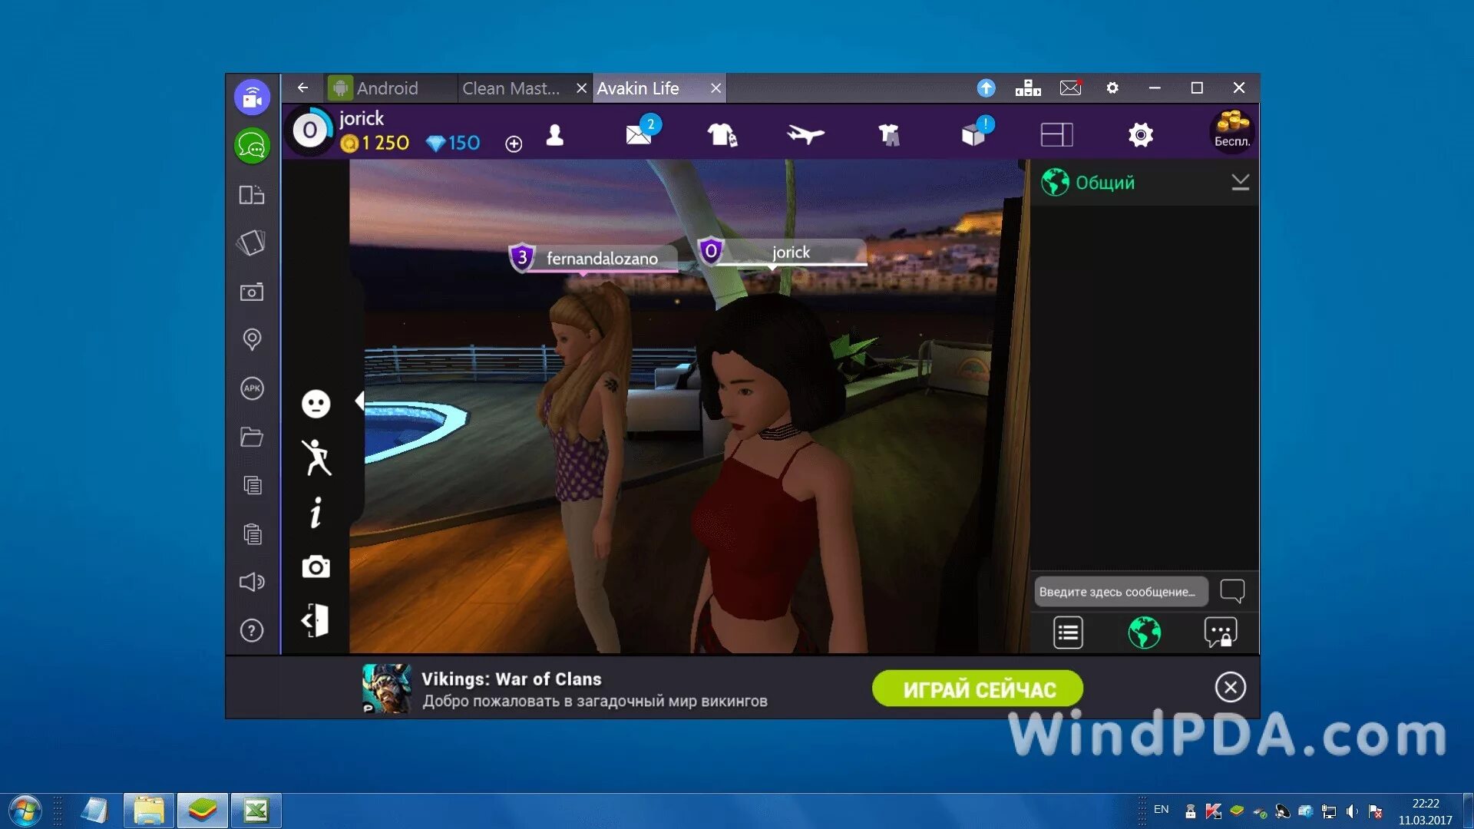Open the avatar animations dance icon
The image size is (1474, 829).
(316, 457)
